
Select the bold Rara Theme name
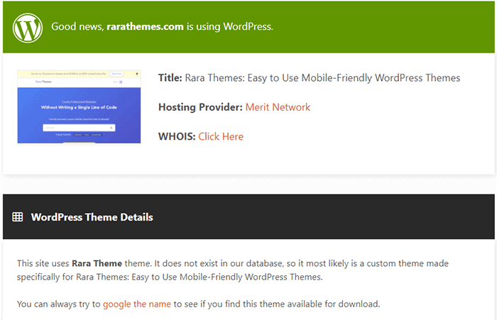(97, 264)
